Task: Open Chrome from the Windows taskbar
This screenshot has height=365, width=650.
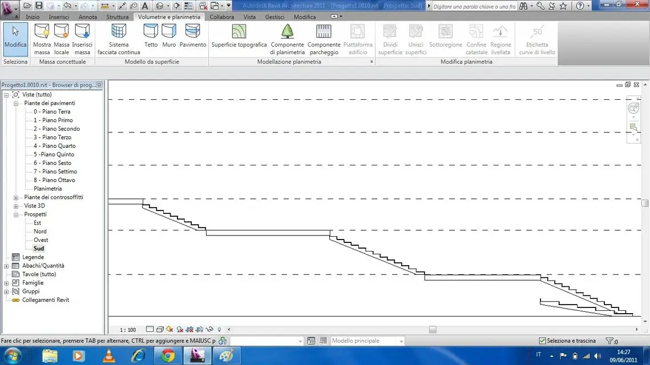Action: point(167,356)
